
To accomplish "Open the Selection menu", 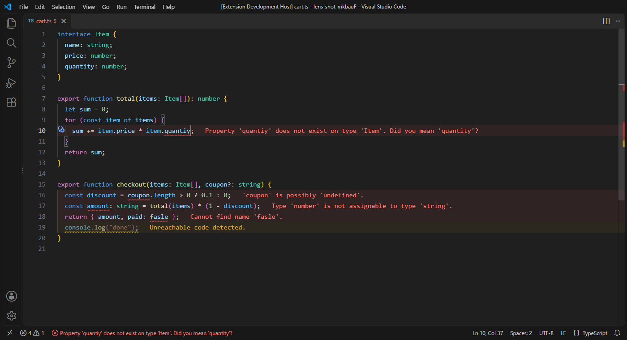I will tap(64, 7).
